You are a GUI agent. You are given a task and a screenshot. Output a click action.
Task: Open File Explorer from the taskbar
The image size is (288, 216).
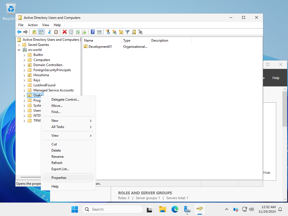pyautogui.click(x=162, y=209)
